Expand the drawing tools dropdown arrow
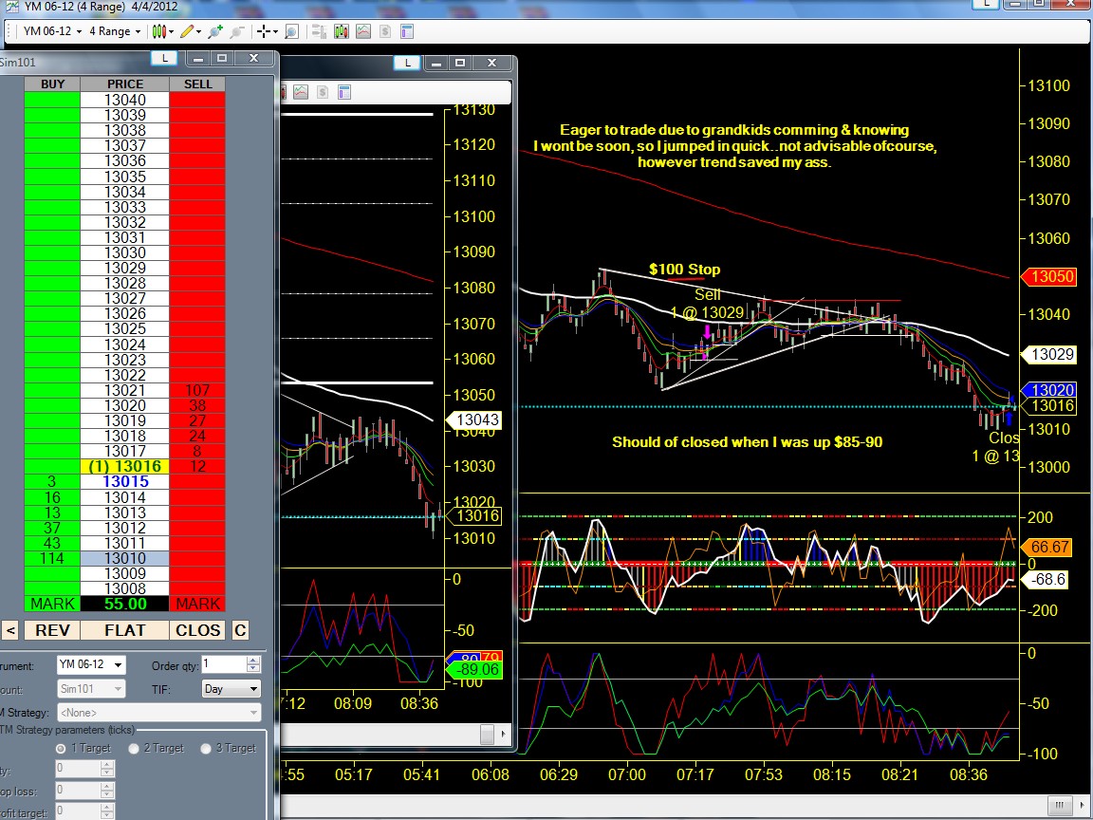The image size is (1093, 820). click(198, 31)
